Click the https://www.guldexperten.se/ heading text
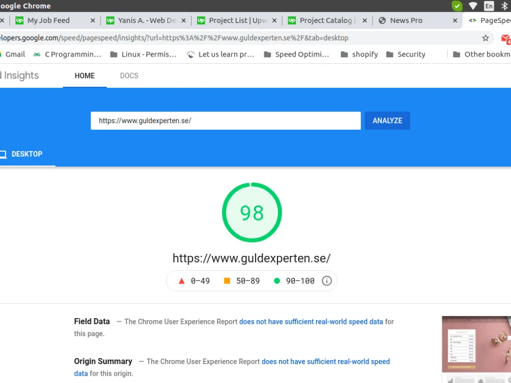511x383 pixels. 251,258
